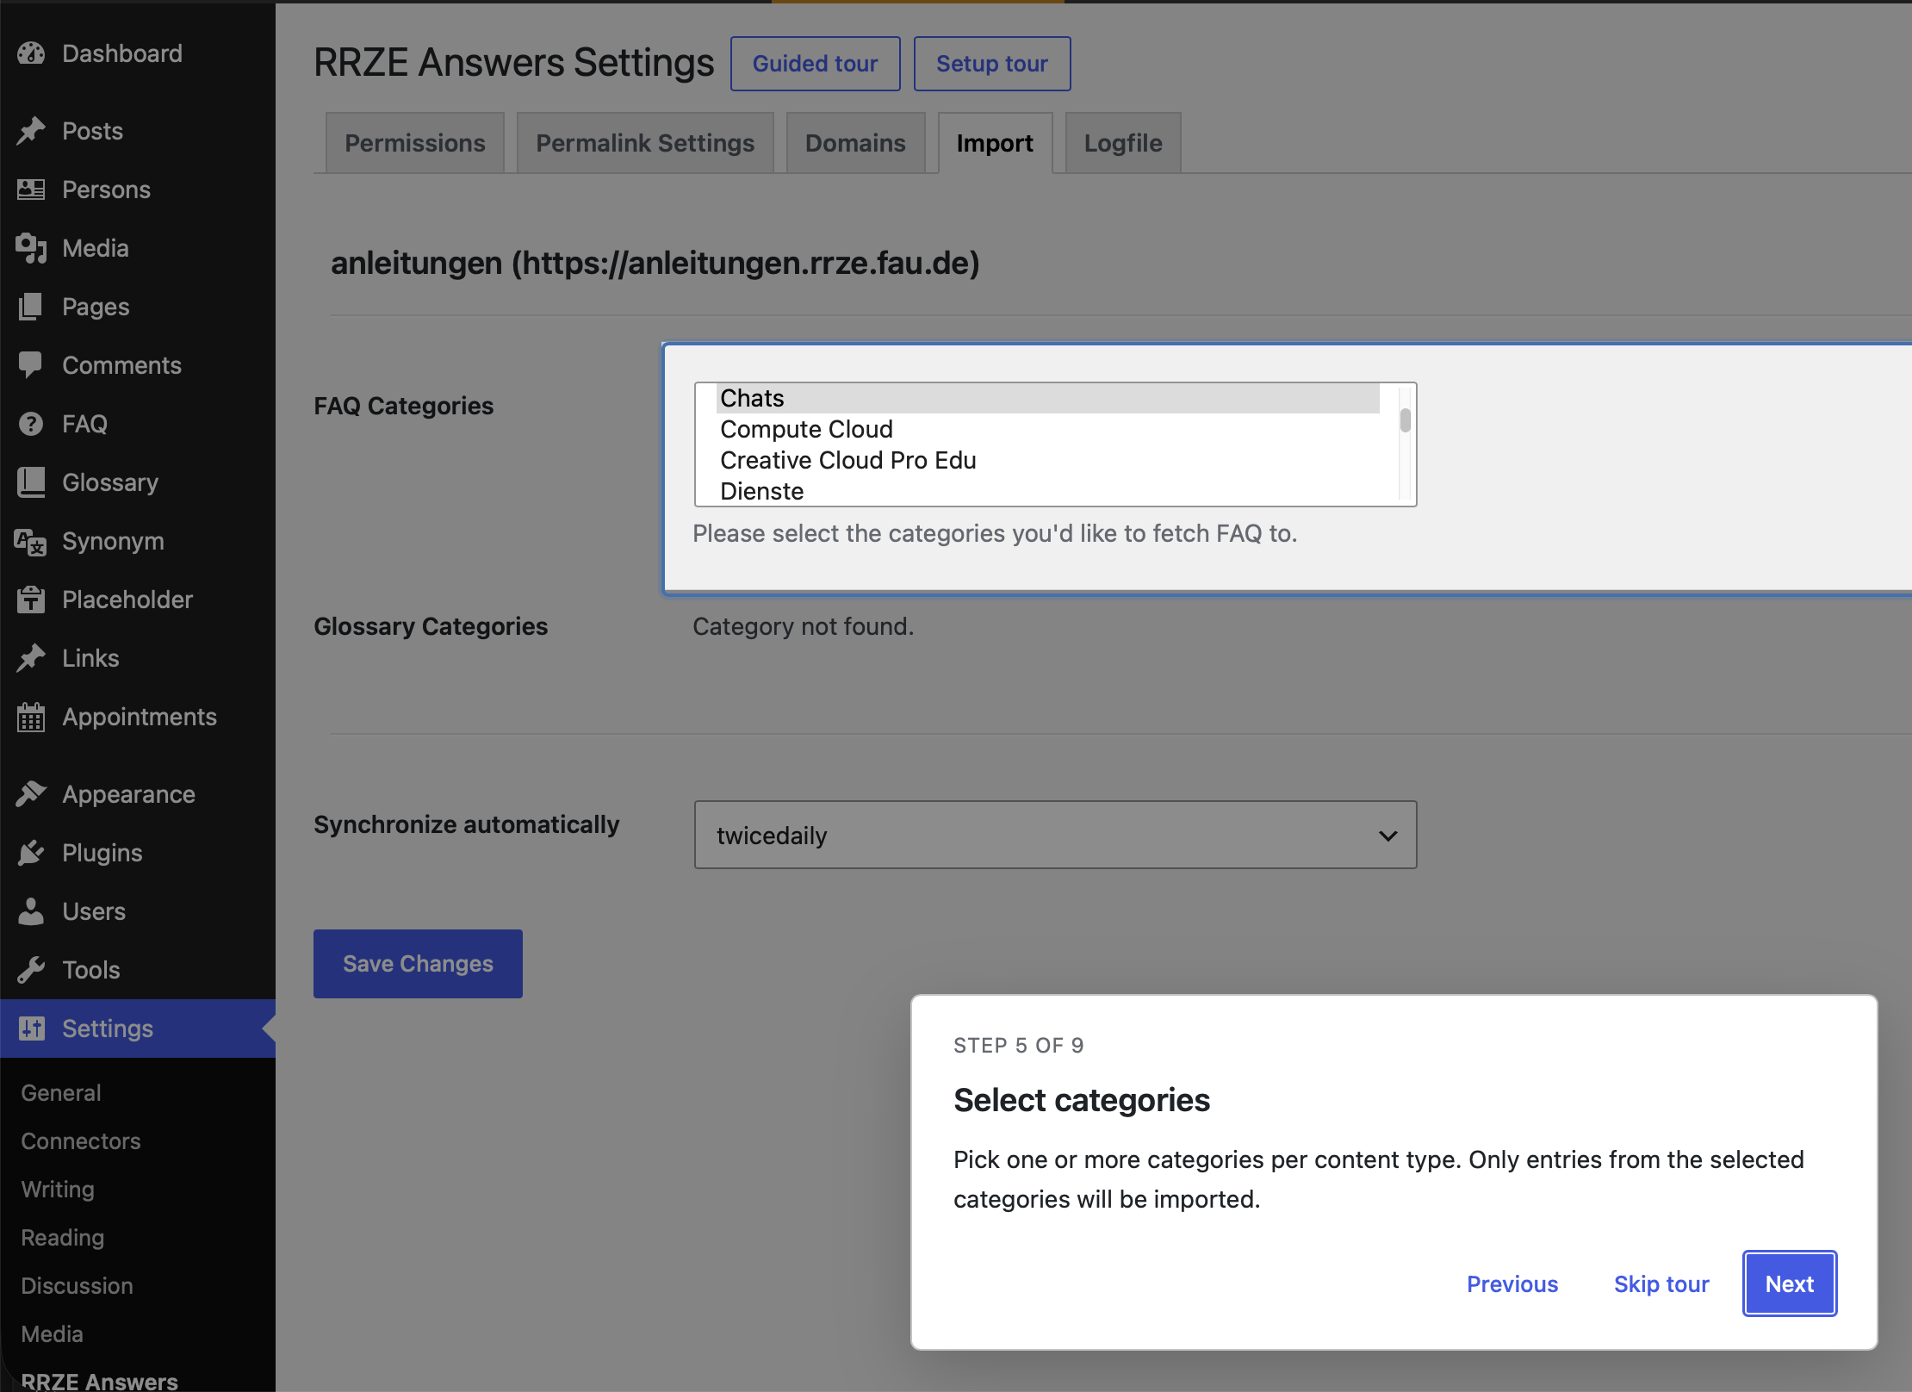
Task: Open General settings submenu item
Action: (x=61, y=1092)
